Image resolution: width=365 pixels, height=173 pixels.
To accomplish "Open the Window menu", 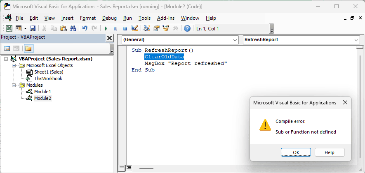I will coord(190,18).
